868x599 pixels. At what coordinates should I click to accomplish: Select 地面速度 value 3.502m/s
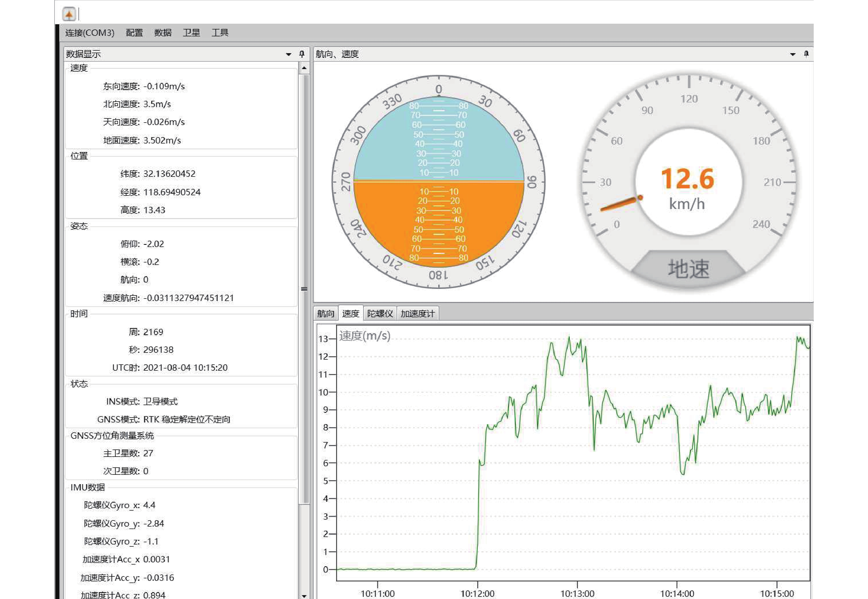(x=162, y=140)
